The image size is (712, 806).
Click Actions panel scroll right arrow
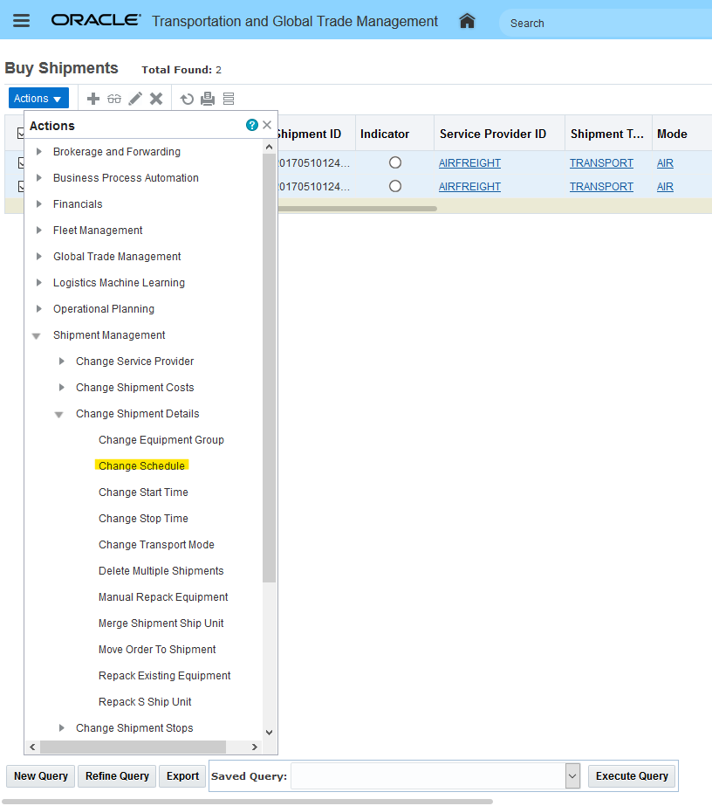tap(254, 747)
